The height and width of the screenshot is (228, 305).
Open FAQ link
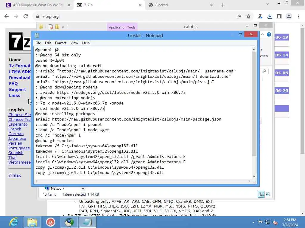[x=13, y=83]
